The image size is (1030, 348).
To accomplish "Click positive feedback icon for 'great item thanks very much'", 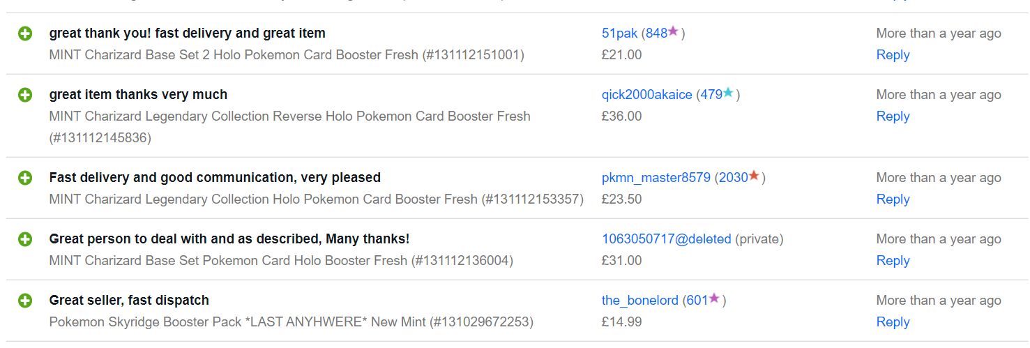I will tap(25, 95).
